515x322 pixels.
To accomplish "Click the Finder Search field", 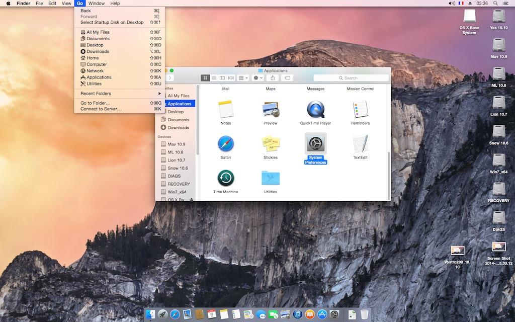I will pos(351,78).
